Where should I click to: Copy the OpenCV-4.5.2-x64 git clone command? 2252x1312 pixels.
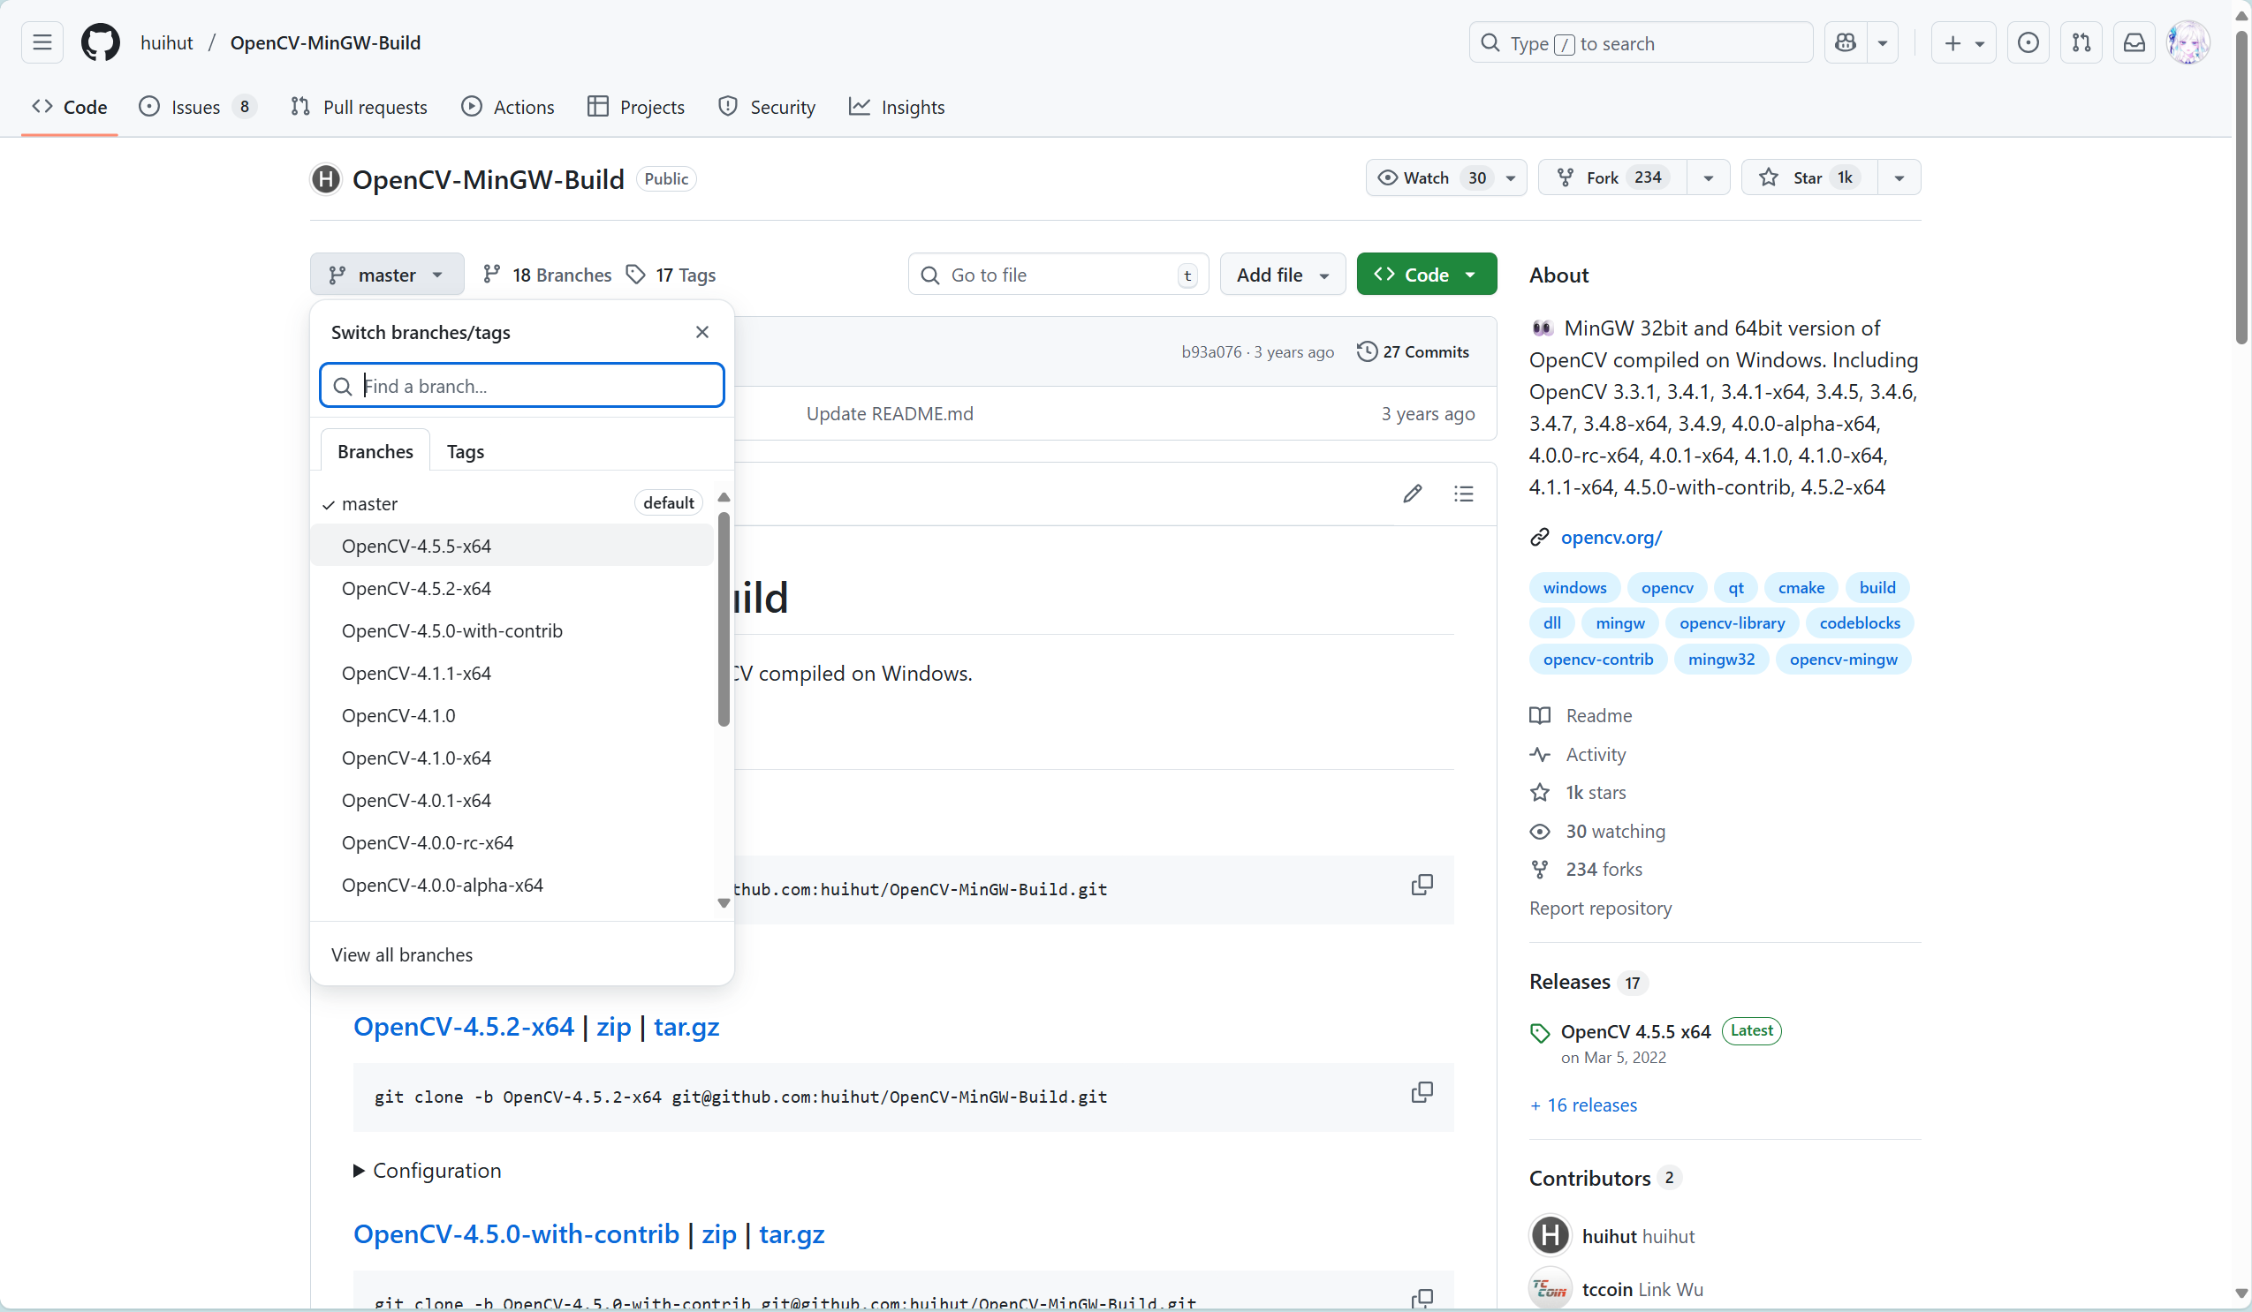point(1421,1093)
